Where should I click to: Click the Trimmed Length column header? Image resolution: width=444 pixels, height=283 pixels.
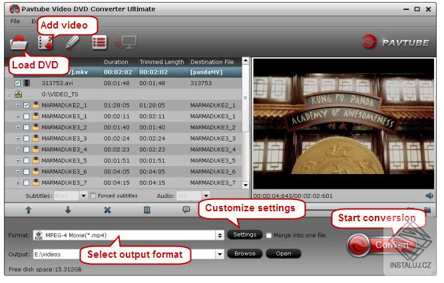click(x=161, y=62)
